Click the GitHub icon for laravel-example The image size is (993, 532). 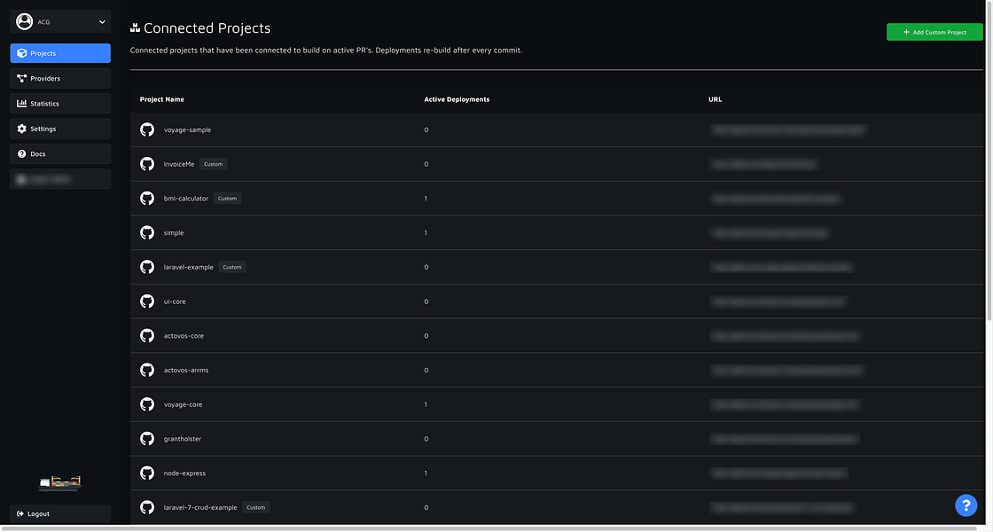[x=147, y=267]
